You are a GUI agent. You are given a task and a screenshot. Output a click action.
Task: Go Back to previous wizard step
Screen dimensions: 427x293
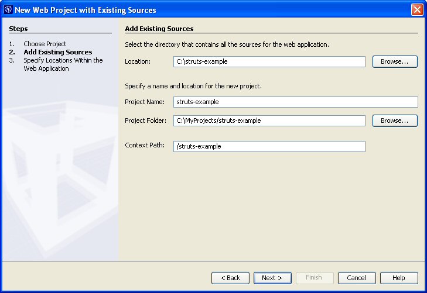[x=230, y=278]
